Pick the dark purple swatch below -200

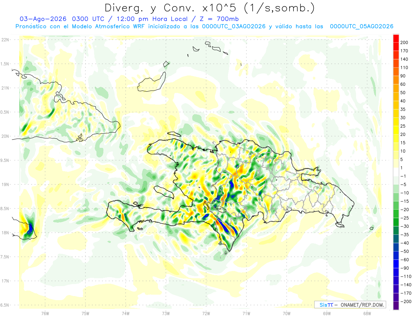(x=396, y=305)
